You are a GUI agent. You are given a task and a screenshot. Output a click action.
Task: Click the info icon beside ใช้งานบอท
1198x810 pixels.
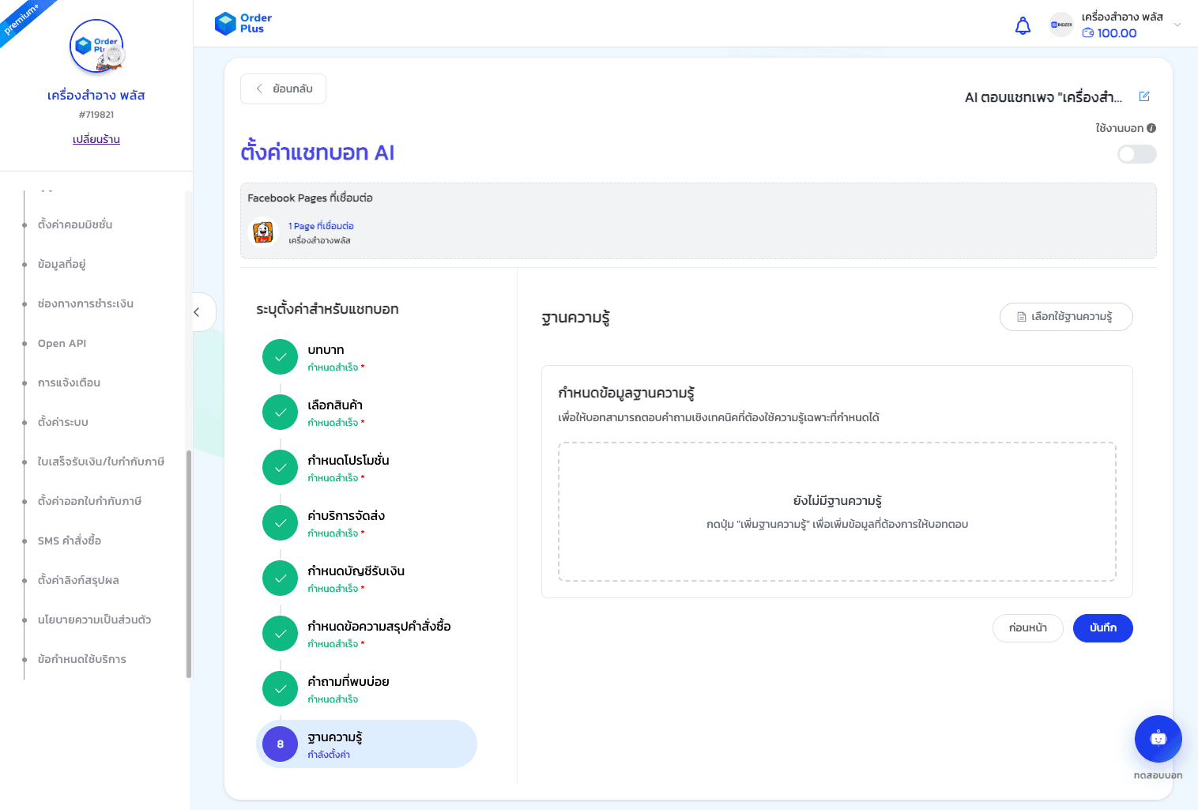click(1151, 127)
